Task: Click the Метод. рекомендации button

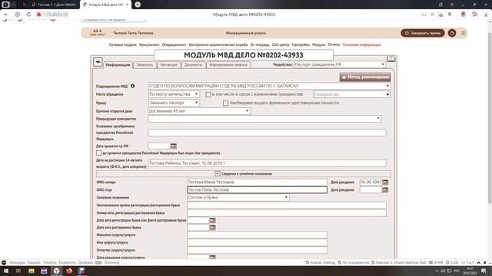Action: coord(365,77)
